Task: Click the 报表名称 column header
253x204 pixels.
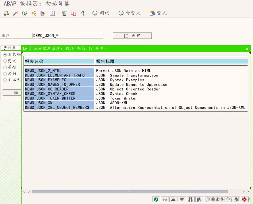Action: [59, 61]
